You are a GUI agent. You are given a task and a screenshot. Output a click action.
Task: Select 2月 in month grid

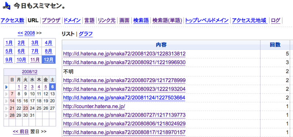pos(21,43)
